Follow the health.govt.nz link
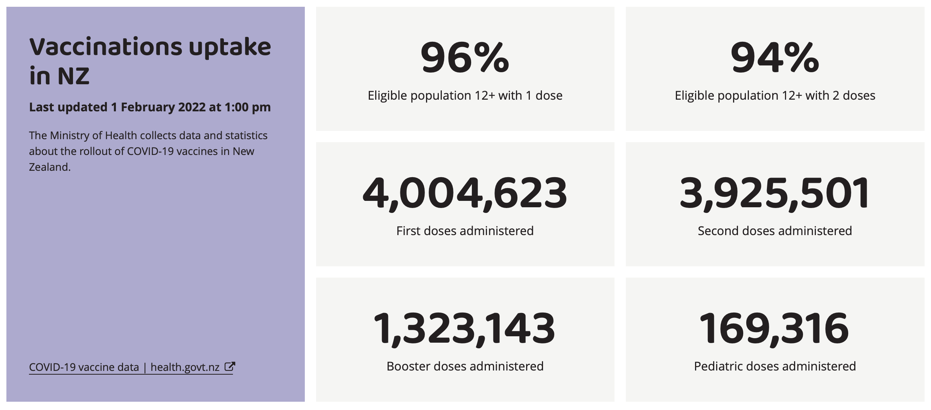The height and width of the screenshot is (410, 931). click(x=185, y=367)
